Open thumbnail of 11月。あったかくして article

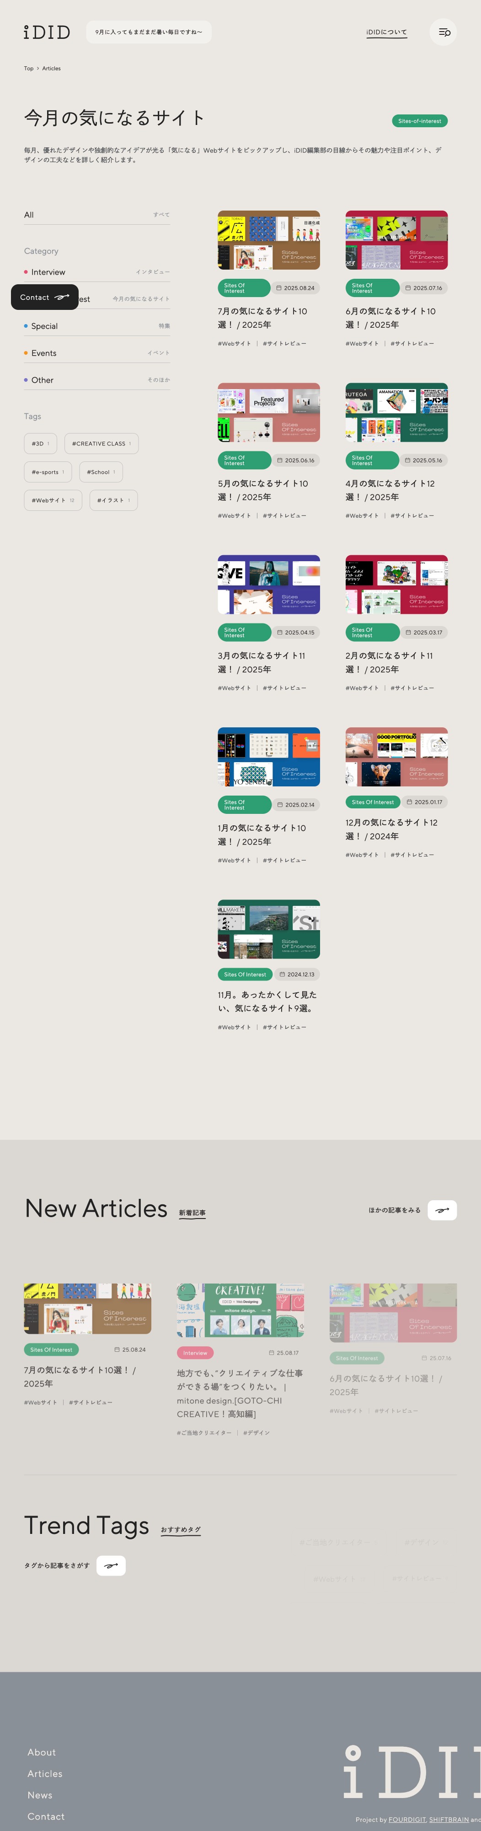tap(268, 929)
